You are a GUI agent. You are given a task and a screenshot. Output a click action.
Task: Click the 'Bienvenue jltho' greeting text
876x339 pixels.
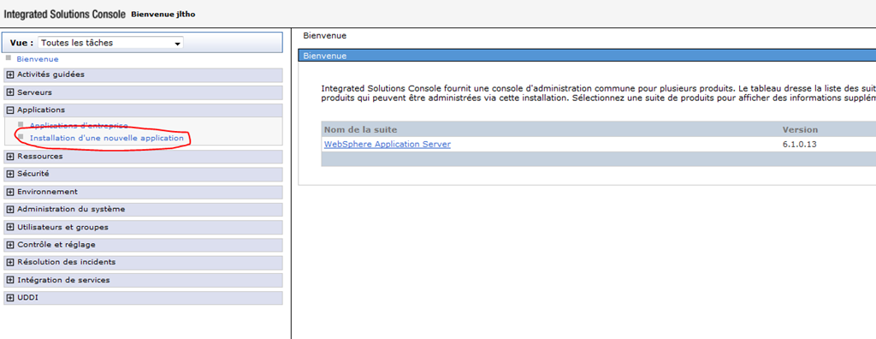(163, 14)
